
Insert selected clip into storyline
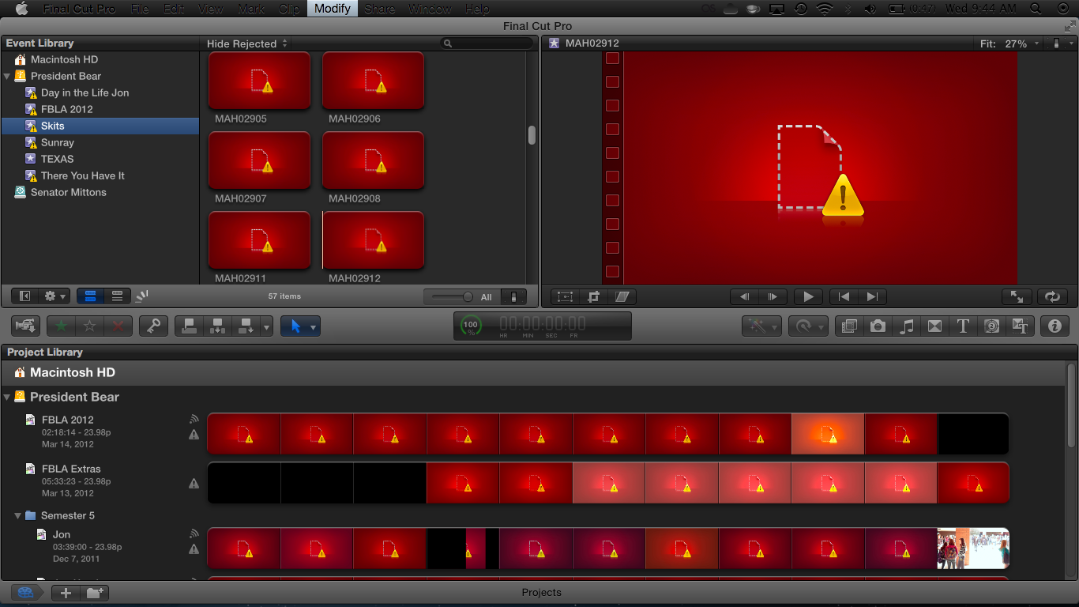[218, 326]
